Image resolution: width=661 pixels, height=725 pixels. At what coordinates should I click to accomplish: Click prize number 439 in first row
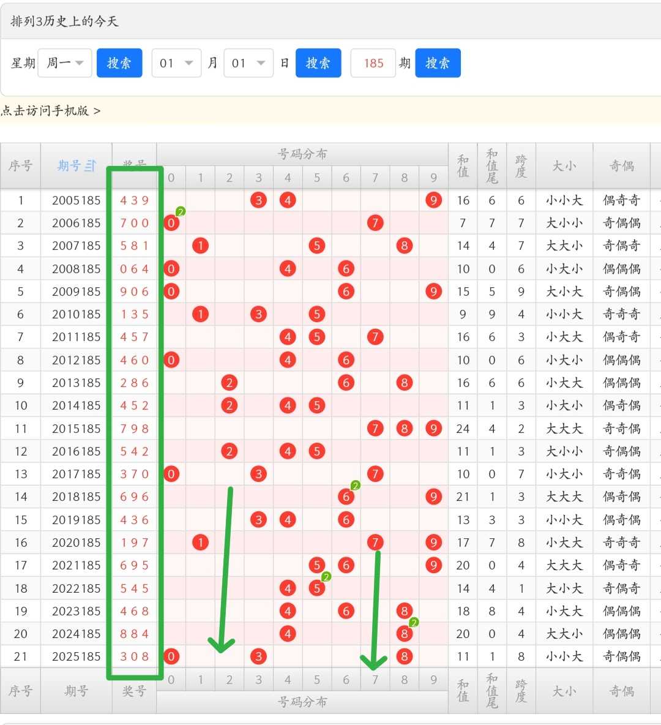135,200
